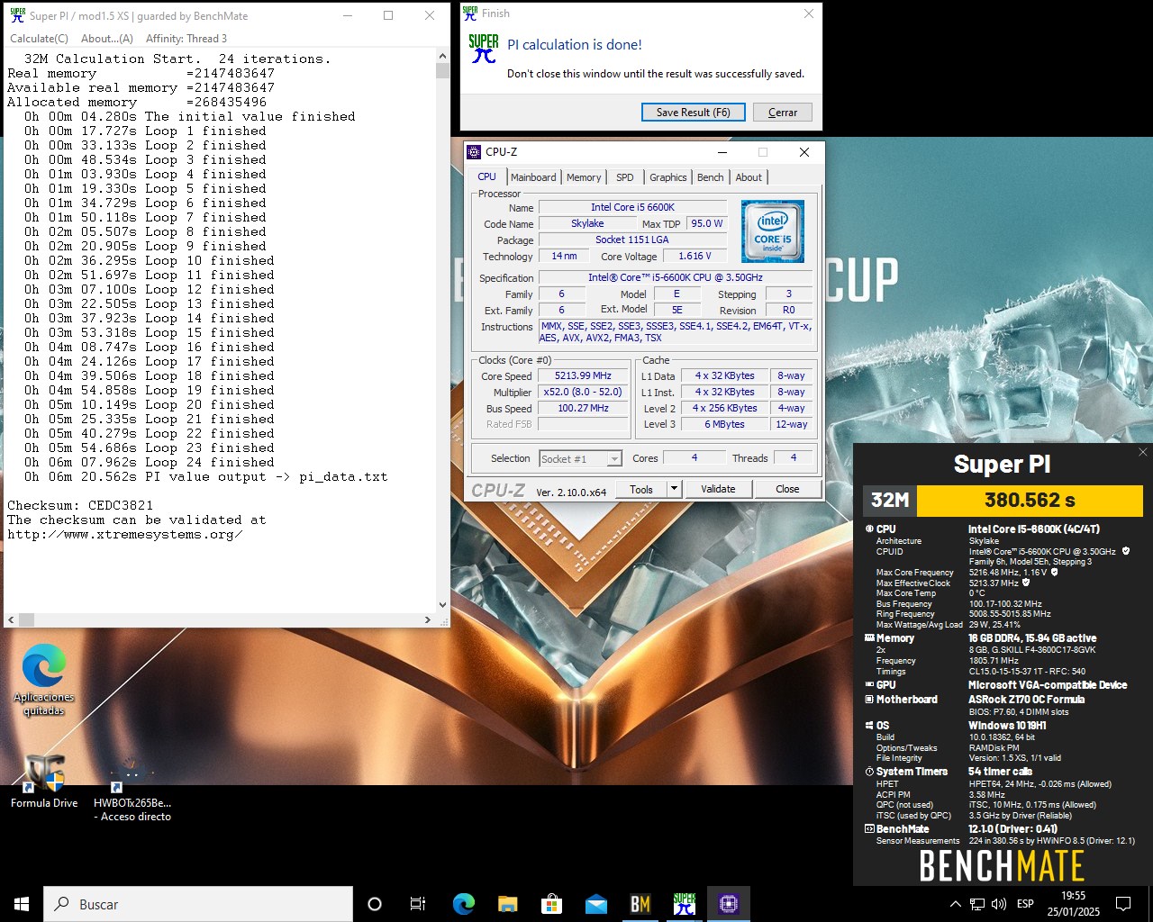1153x922 pixels.
Task: Click the Checksum: CEDC3821 line
Action: [80, 505]
